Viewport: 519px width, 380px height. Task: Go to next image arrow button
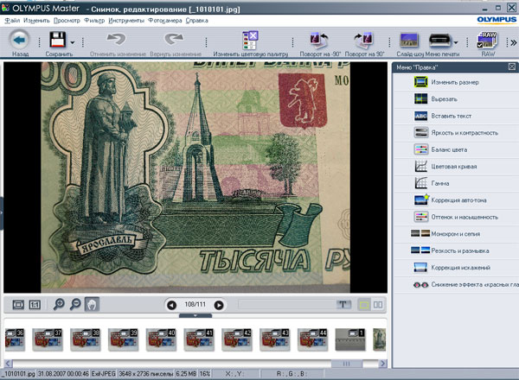point(219,305)
